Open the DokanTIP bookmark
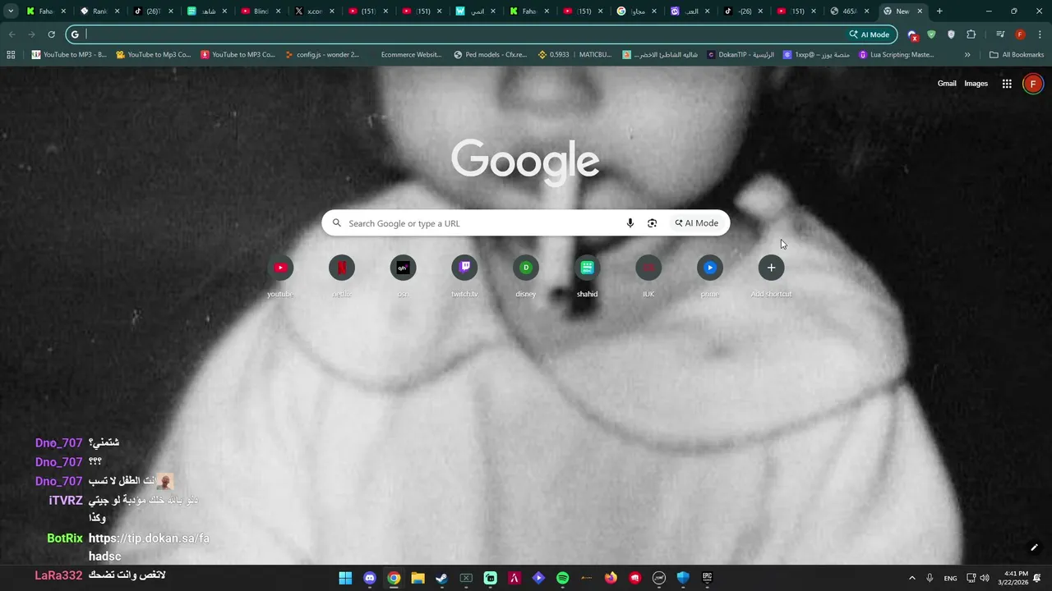This screenshot has height=591, width=1052. (x=741, y=55)
